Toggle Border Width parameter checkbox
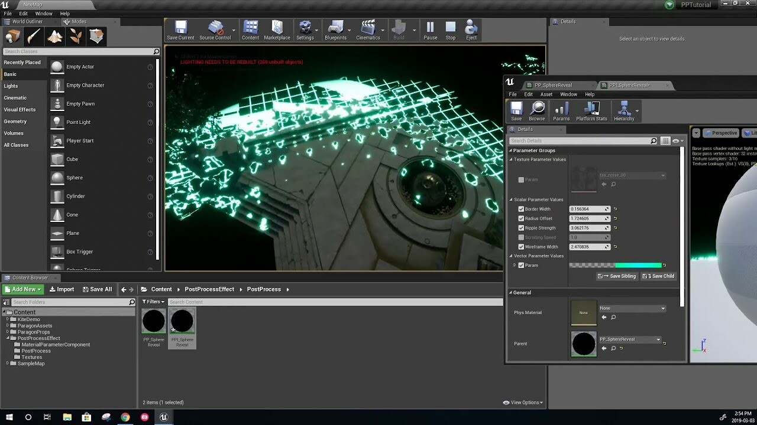 (x=521, y=209)
